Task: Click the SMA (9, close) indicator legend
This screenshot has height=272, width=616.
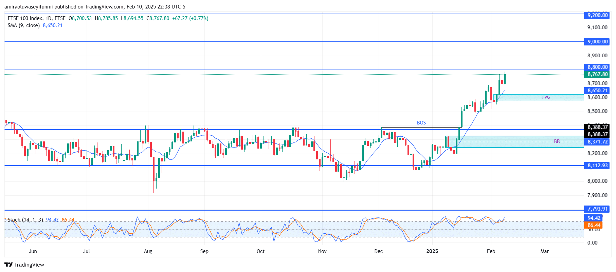Action: tap(24, 25)
